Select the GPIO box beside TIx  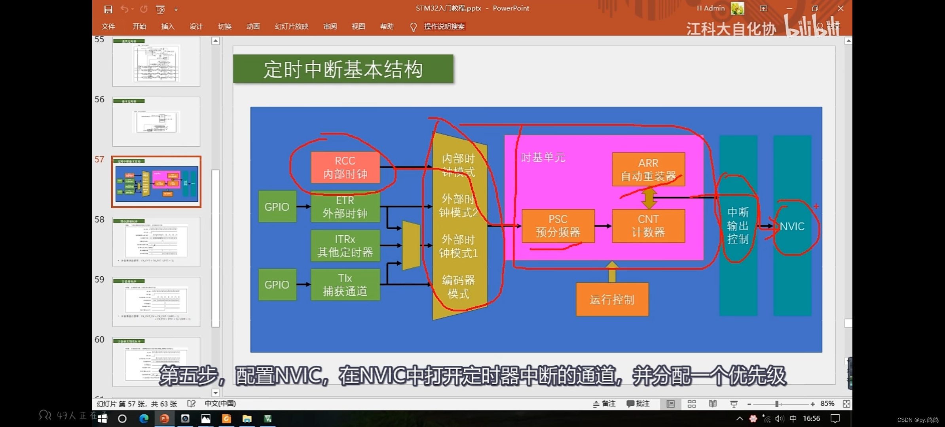pyautogui.click(x=277, y=285)
